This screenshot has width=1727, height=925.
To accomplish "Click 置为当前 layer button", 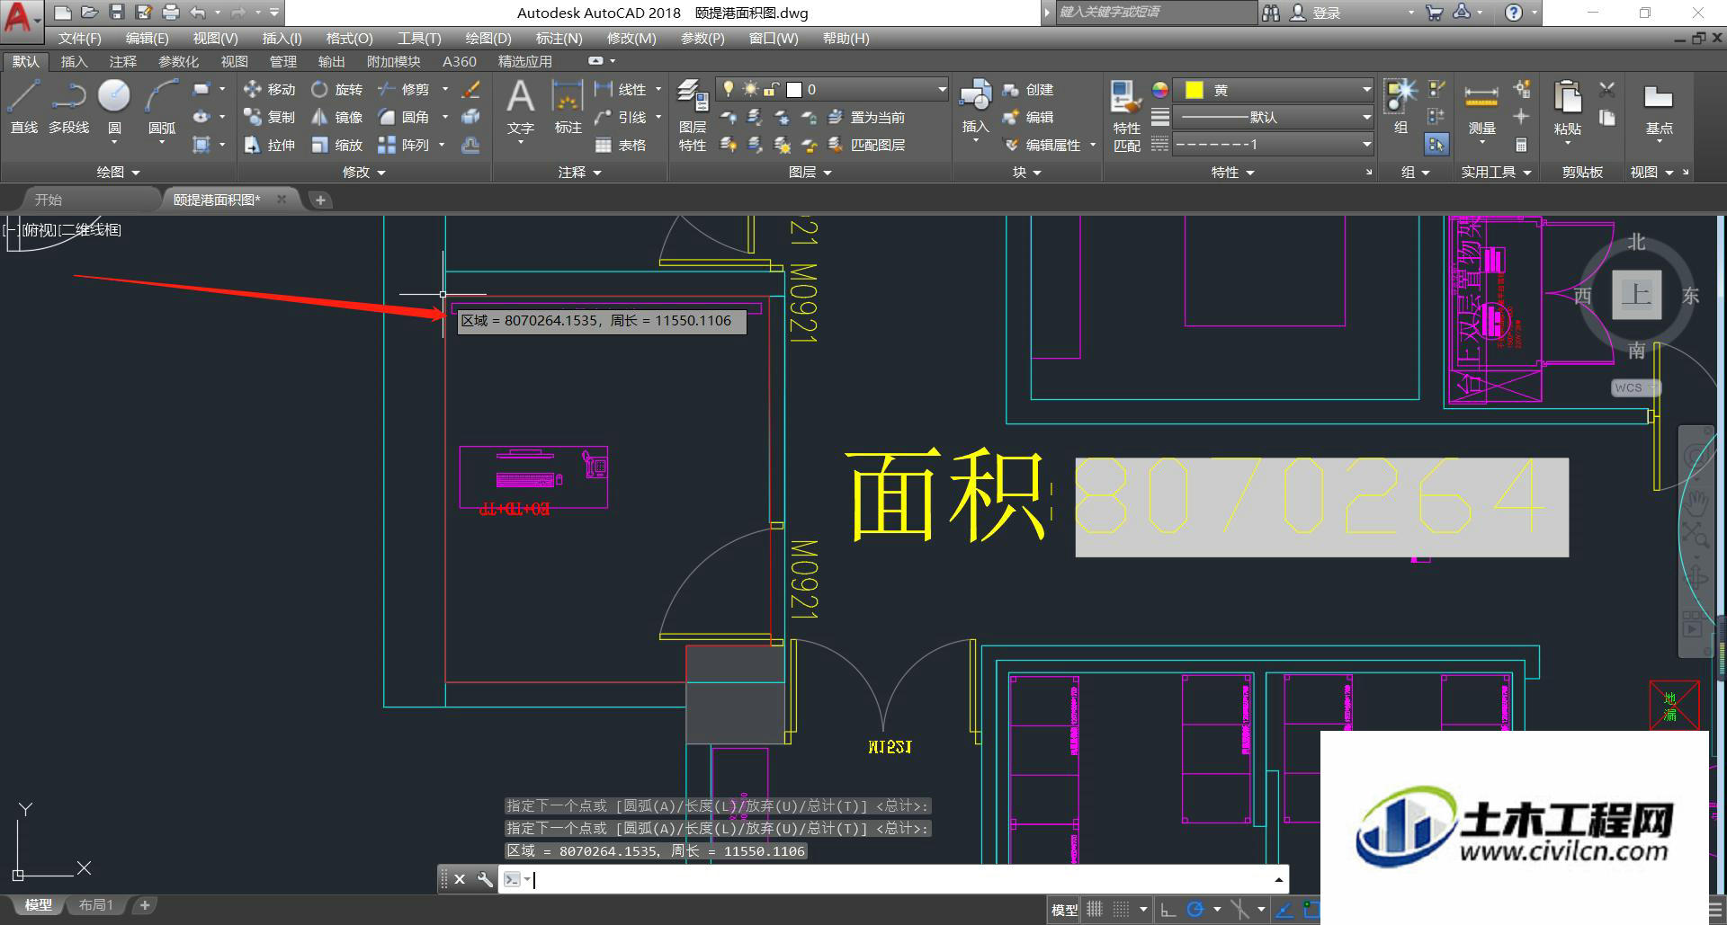I will pyautogui.click(x=867, y=117).
